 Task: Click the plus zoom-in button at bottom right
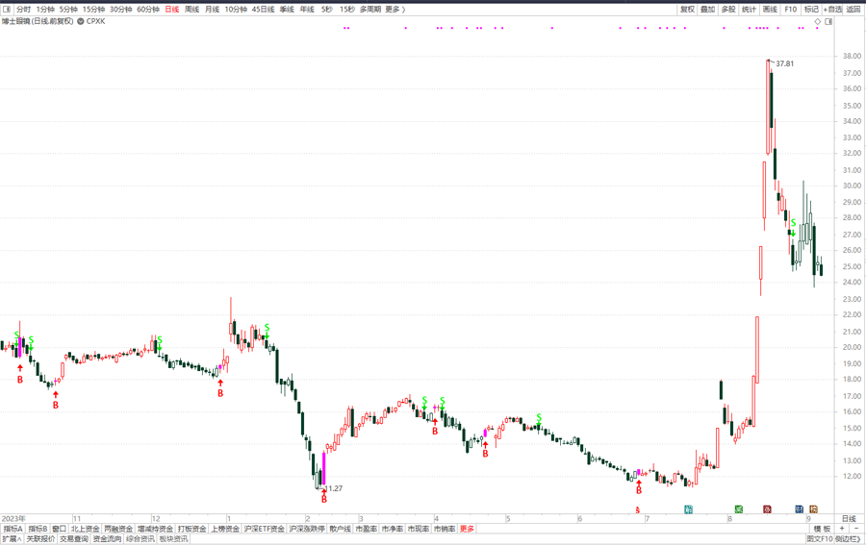[x=842, y=529]
